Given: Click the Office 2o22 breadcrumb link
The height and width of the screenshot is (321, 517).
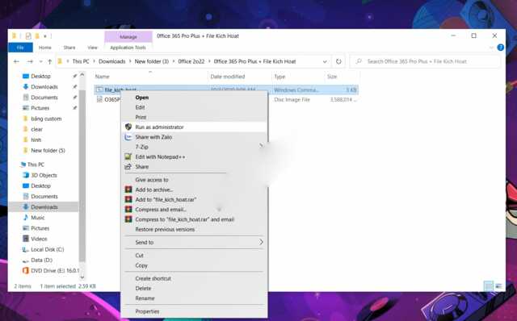Looking at the screenshot, I should (x=191, y=61).
